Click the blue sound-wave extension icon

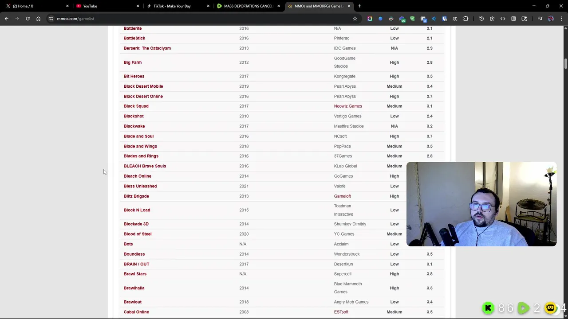click(434, 19)
